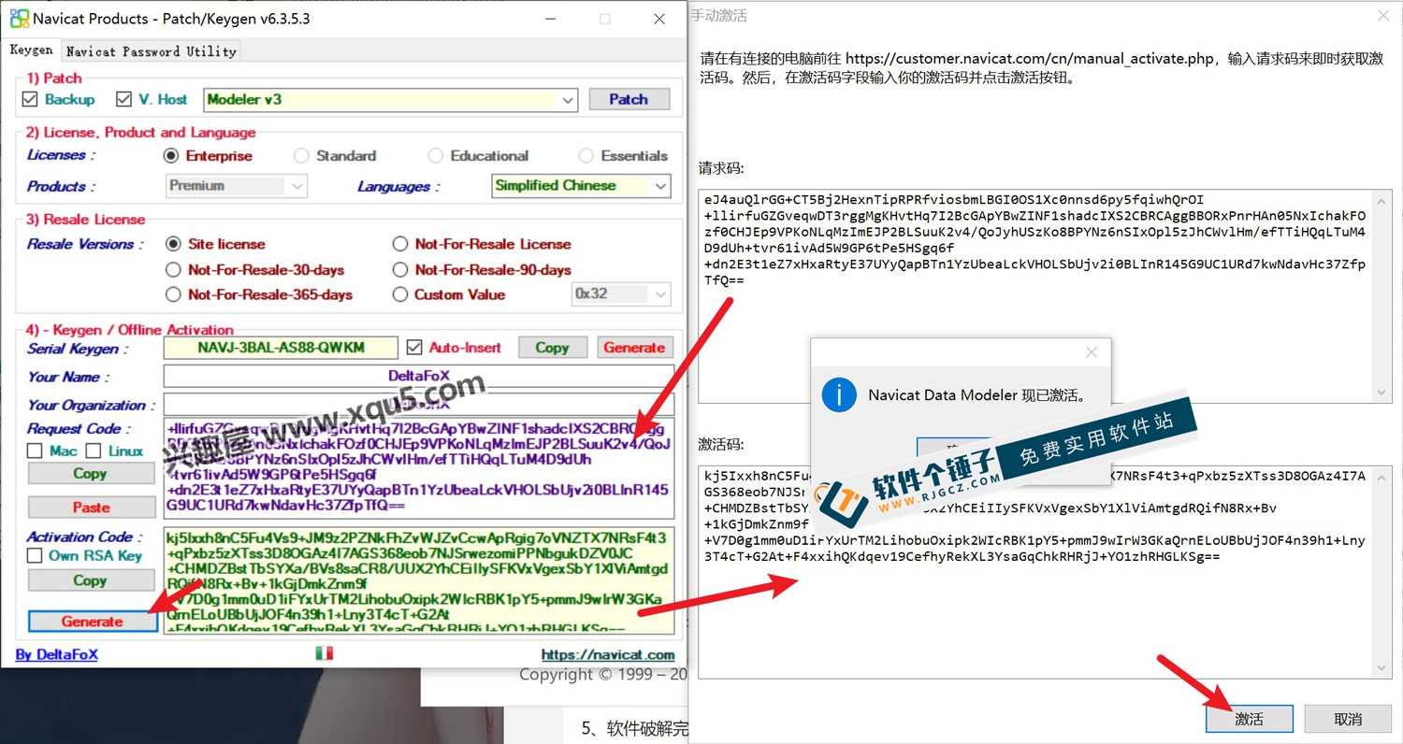Switch to the Navicat Password Utility tab

coord(150,51)
